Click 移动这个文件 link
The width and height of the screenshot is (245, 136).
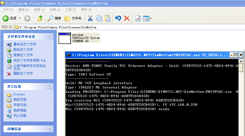point(23,50)
